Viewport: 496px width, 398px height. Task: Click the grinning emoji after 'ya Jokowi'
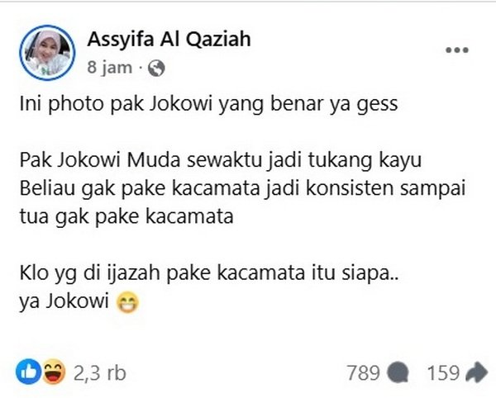click(127, 302)
